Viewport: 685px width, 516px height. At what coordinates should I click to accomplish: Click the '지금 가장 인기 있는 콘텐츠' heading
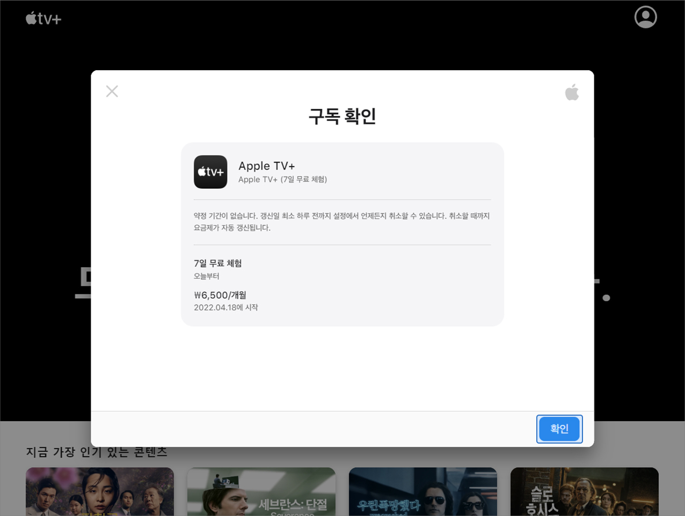click(97, 452)
